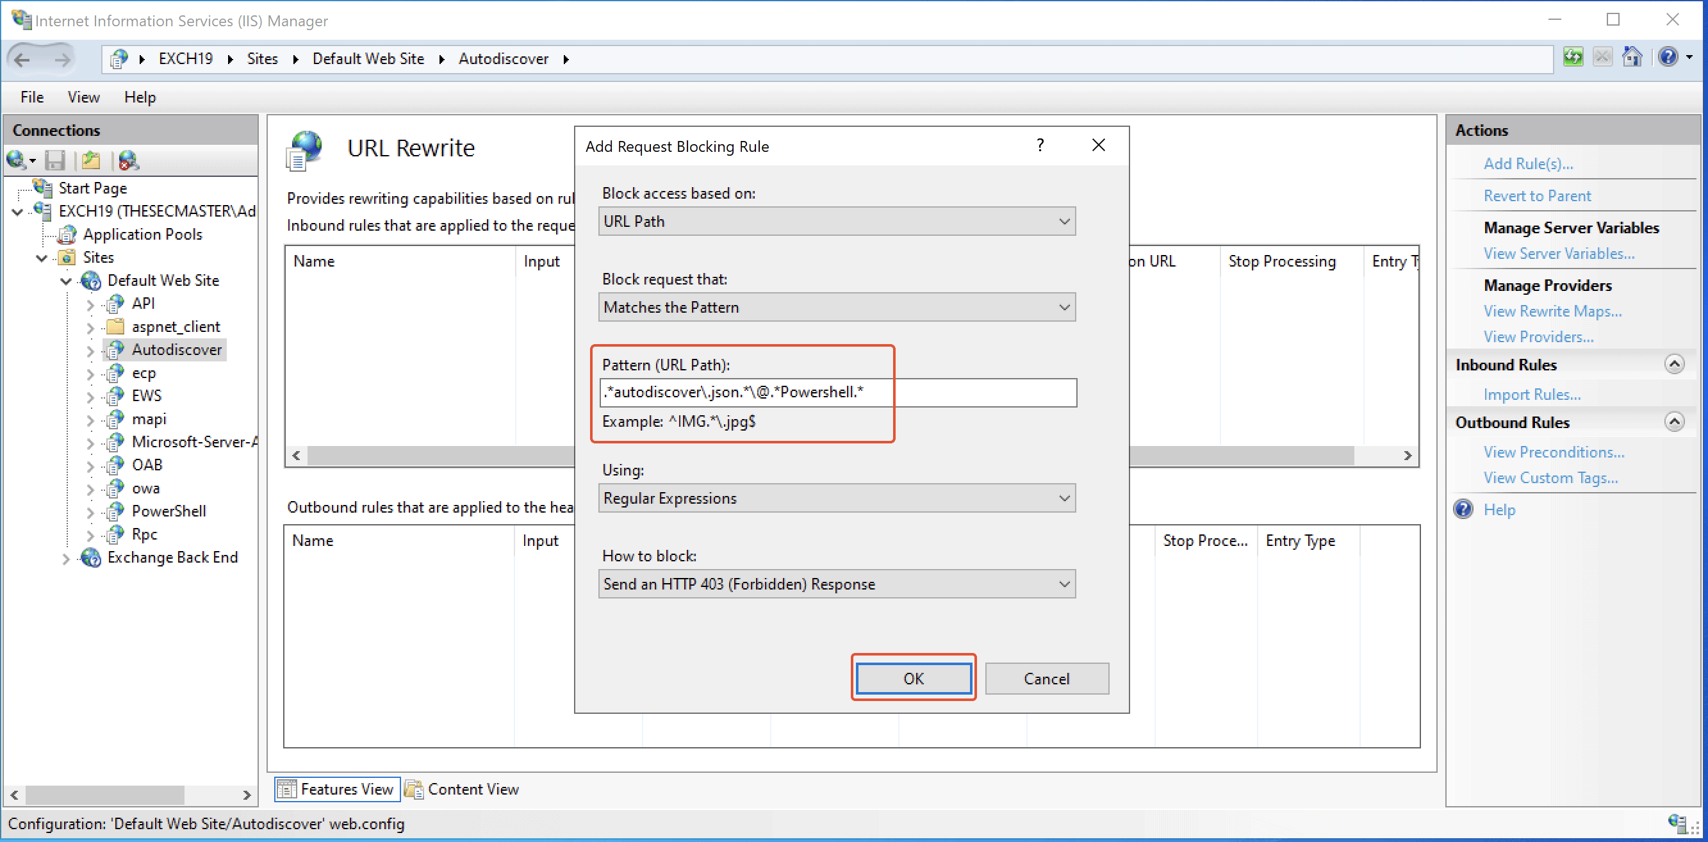Click the Create New Connection globe icon
This screenshot has height=842, width=1708.
(x=17, y=160)
